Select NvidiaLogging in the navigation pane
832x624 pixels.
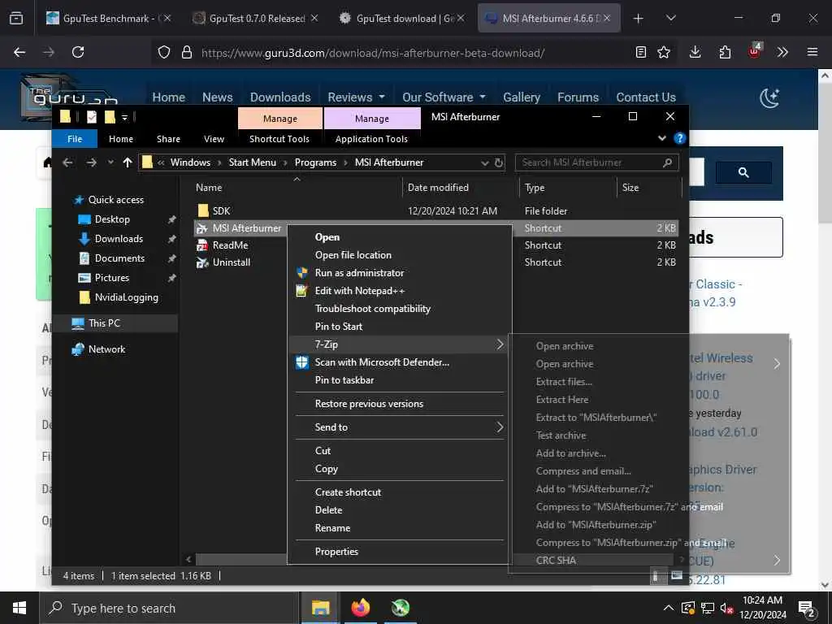click(x=126, y=297)
